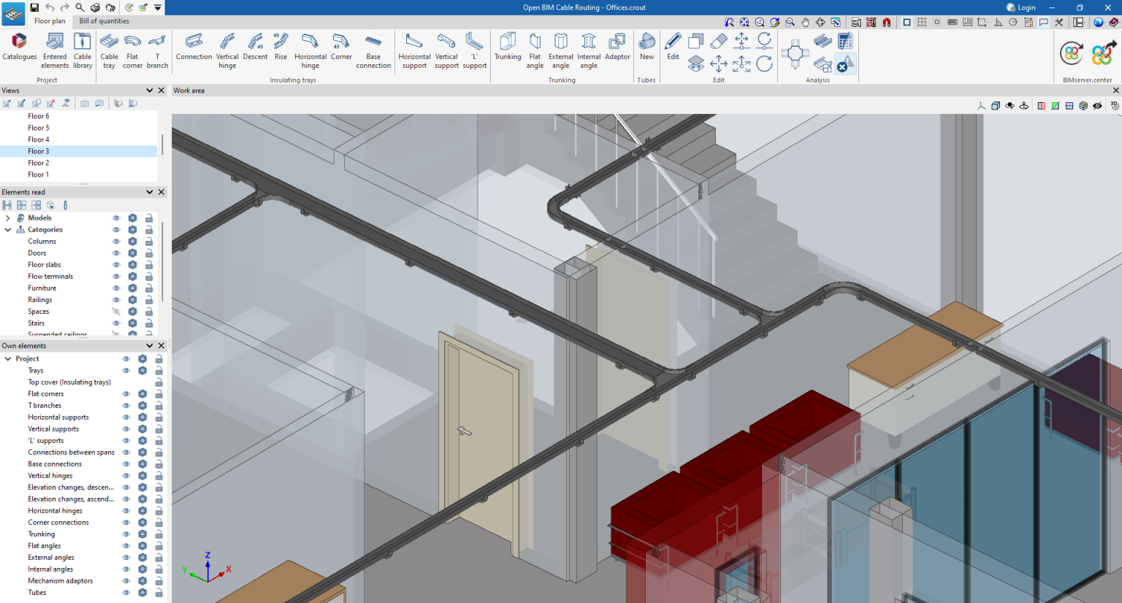The image size is (1122, 603).
Task: Activate the Horizontal support tool
Action: (x=413, y=49)
